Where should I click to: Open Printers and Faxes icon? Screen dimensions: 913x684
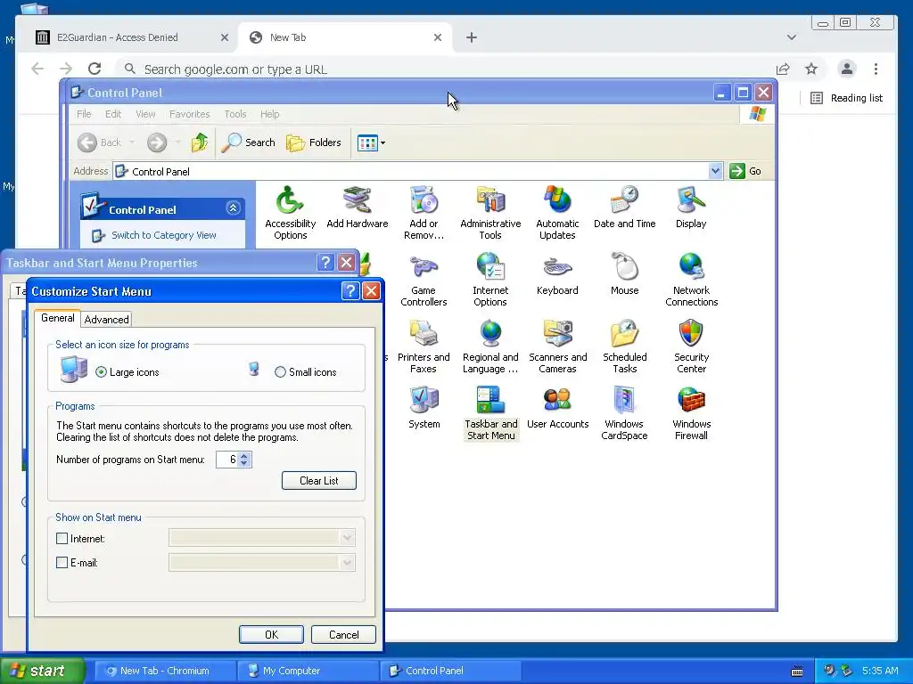(x=424, y=346)
